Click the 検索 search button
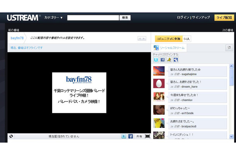236x155 pixels. click(125, 18)
